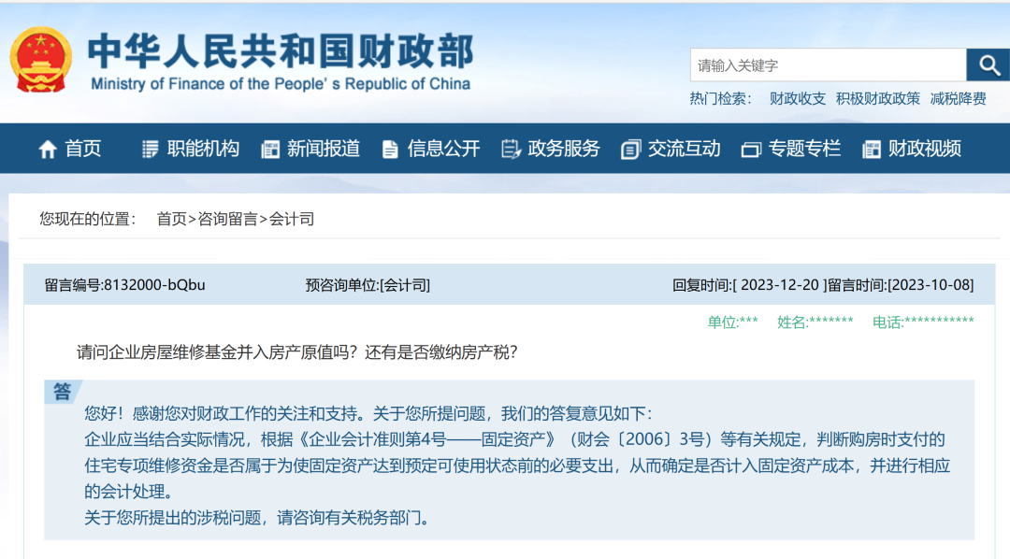Click the 财政收支 hot search link

click(798, 98)
